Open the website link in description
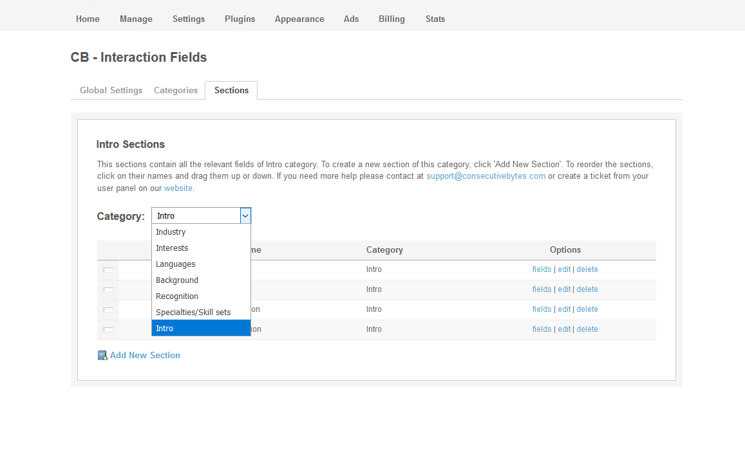Viewport: 745px width, 472px height. tap(178, 189)
